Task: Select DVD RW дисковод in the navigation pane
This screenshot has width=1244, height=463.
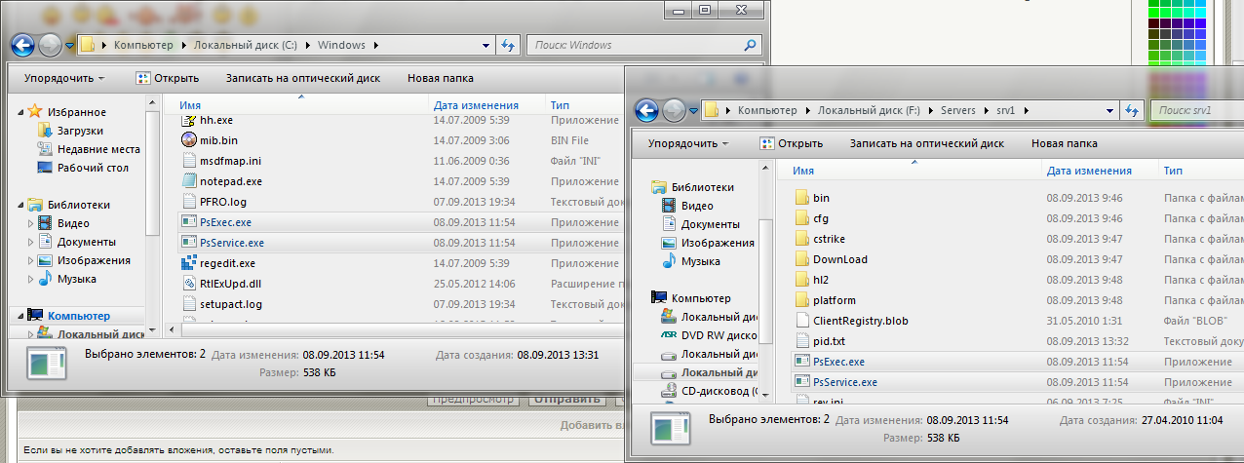Action: point(719,336)
